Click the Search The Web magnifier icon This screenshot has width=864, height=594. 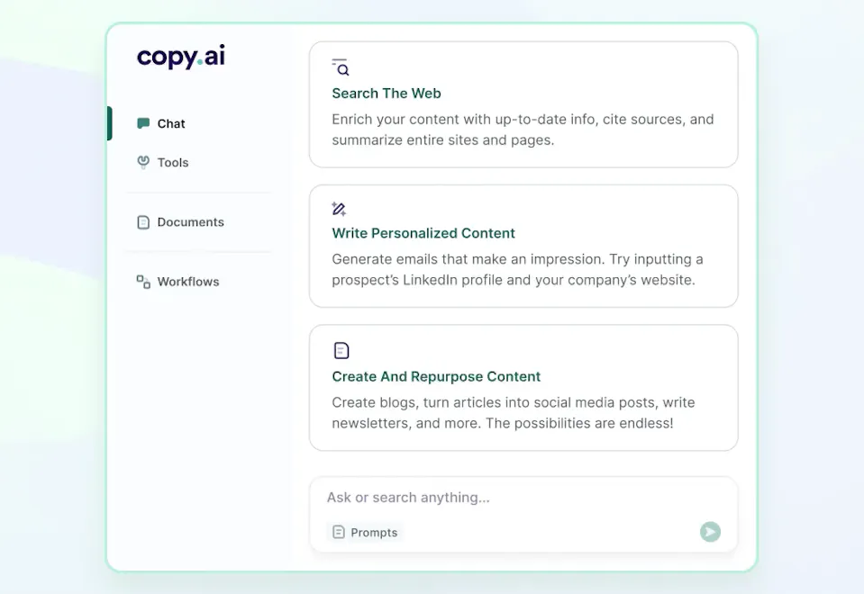point(341,67)
